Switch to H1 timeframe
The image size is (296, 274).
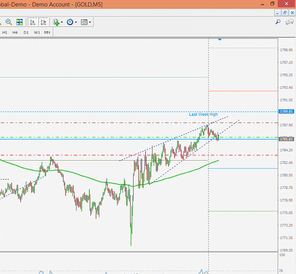5,33
